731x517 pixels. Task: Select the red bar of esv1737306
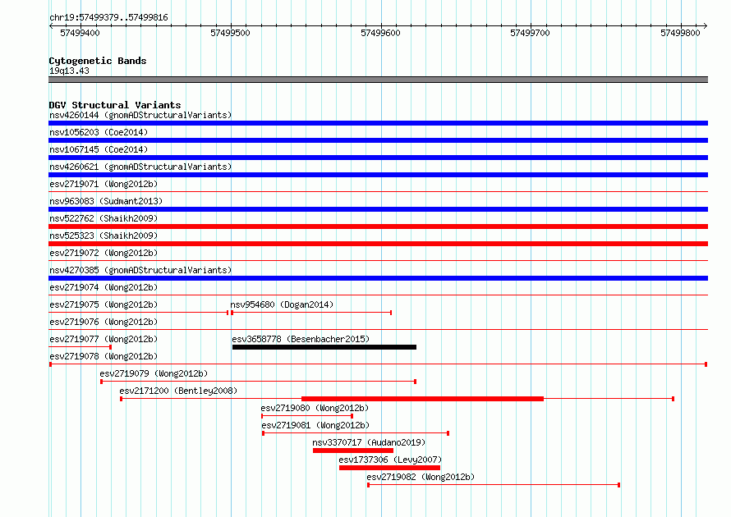point(389,468)
